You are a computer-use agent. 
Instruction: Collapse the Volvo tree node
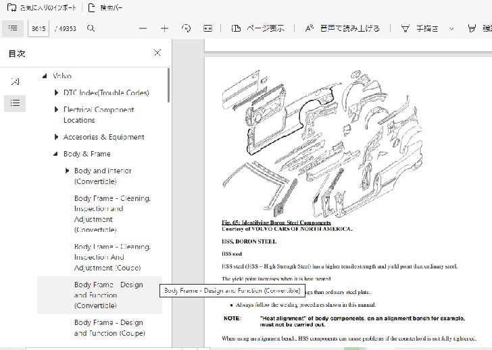click(x=45, y=76)
